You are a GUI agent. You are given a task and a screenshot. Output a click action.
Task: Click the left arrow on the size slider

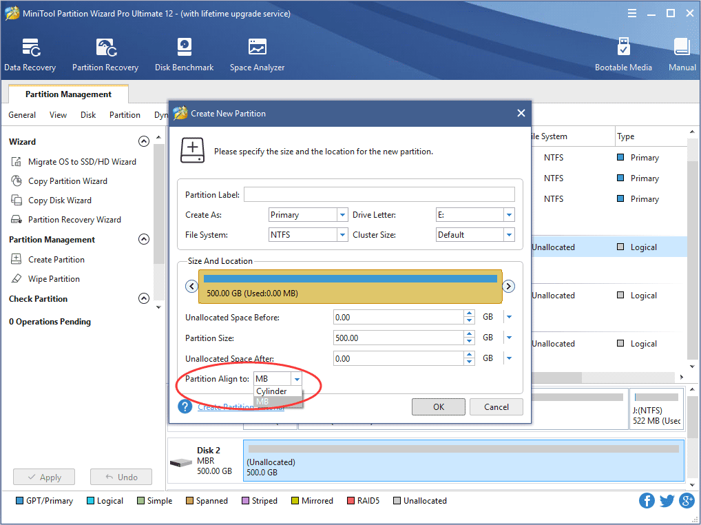[x=191, y=286]
